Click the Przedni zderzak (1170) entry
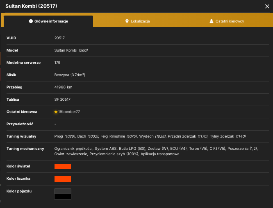273x208 pixels. pos(188,136)
